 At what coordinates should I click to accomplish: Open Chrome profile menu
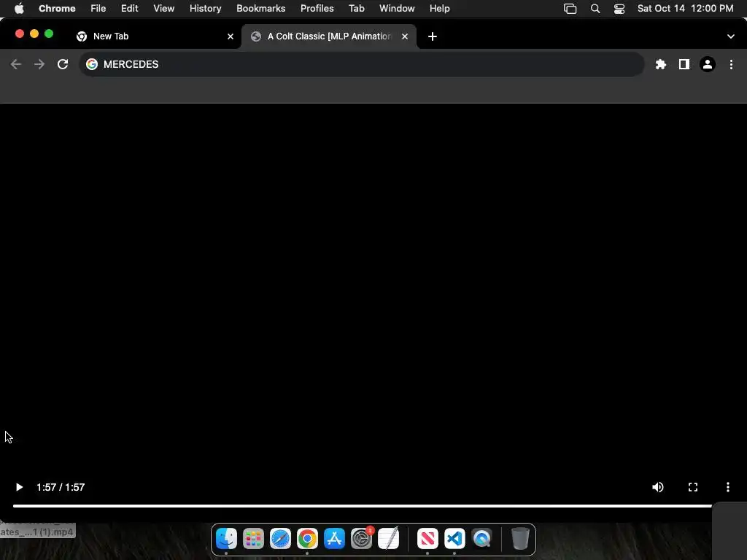pos(707,64)
